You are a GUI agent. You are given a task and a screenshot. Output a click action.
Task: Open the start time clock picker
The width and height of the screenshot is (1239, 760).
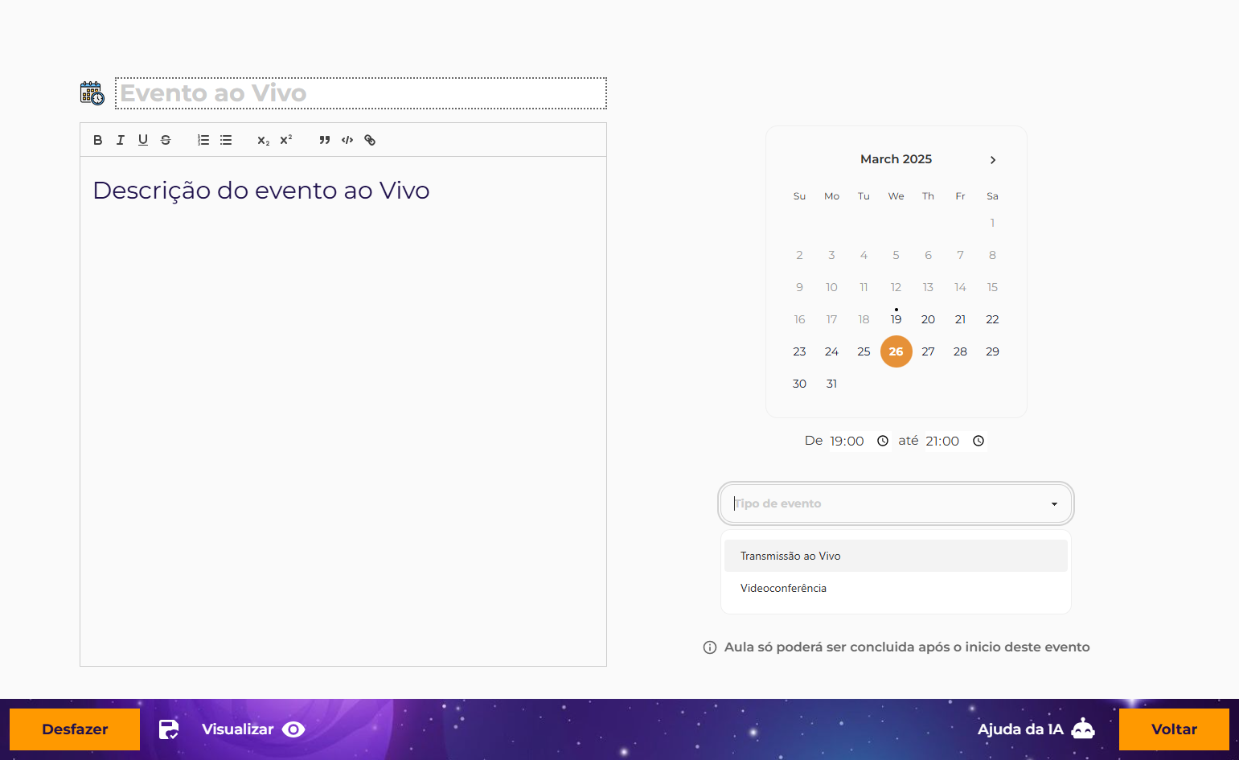tap(883, 441)
